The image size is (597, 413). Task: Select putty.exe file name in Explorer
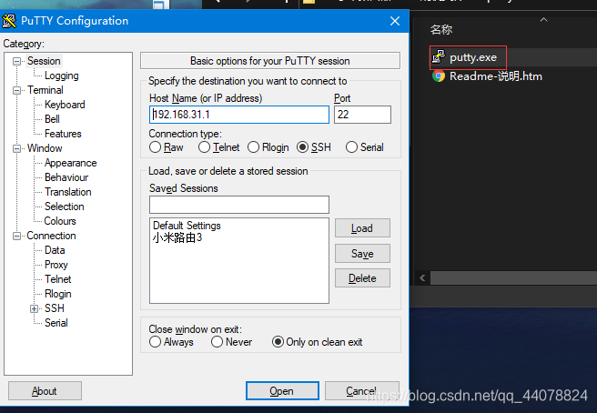click(473, 57)
